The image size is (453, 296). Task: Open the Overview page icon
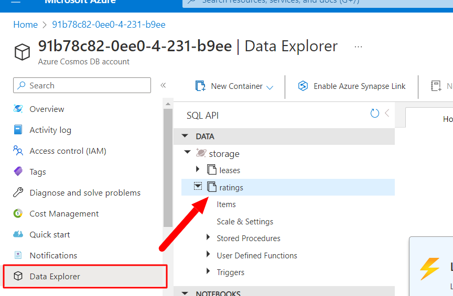[x=18, y=109]
